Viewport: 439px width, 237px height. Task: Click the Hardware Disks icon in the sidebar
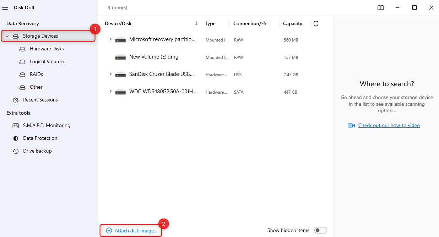pyautogui.click(x=22, y=49)
